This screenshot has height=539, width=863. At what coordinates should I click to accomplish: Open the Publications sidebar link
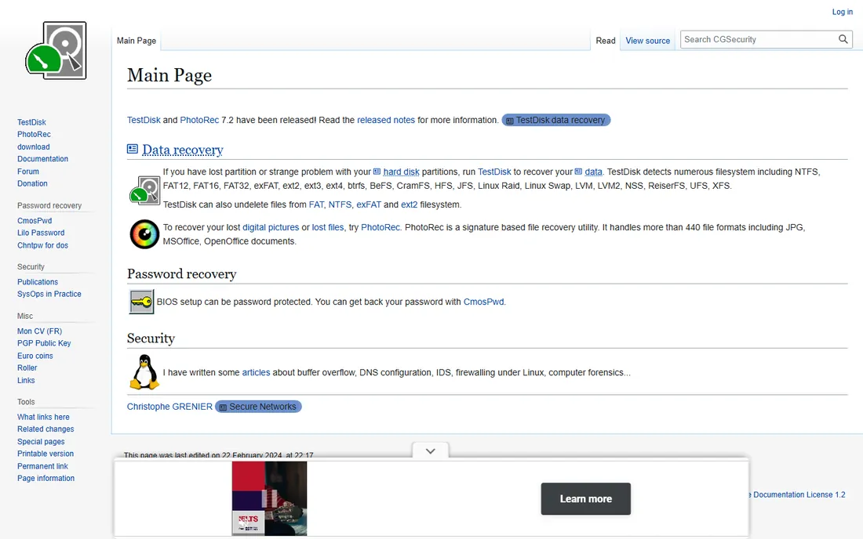[38, 282]
